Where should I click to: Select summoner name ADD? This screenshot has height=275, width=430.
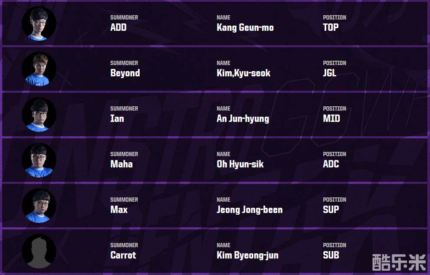[118, 28]
